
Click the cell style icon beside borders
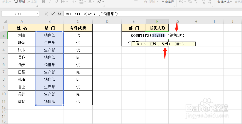(72, 2)
